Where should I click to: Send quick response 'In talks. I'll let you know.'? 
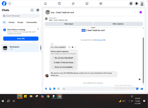coord(64,62)
